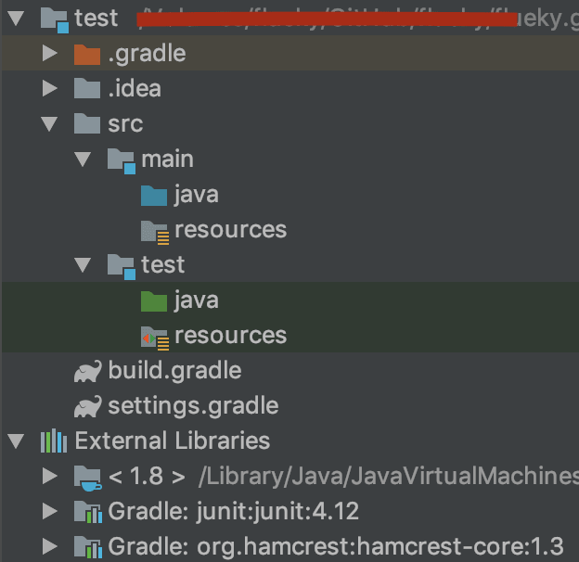This screenshot has width=579, height=562.
Task: Click the .idea folder icon
Action: [87, 88]
